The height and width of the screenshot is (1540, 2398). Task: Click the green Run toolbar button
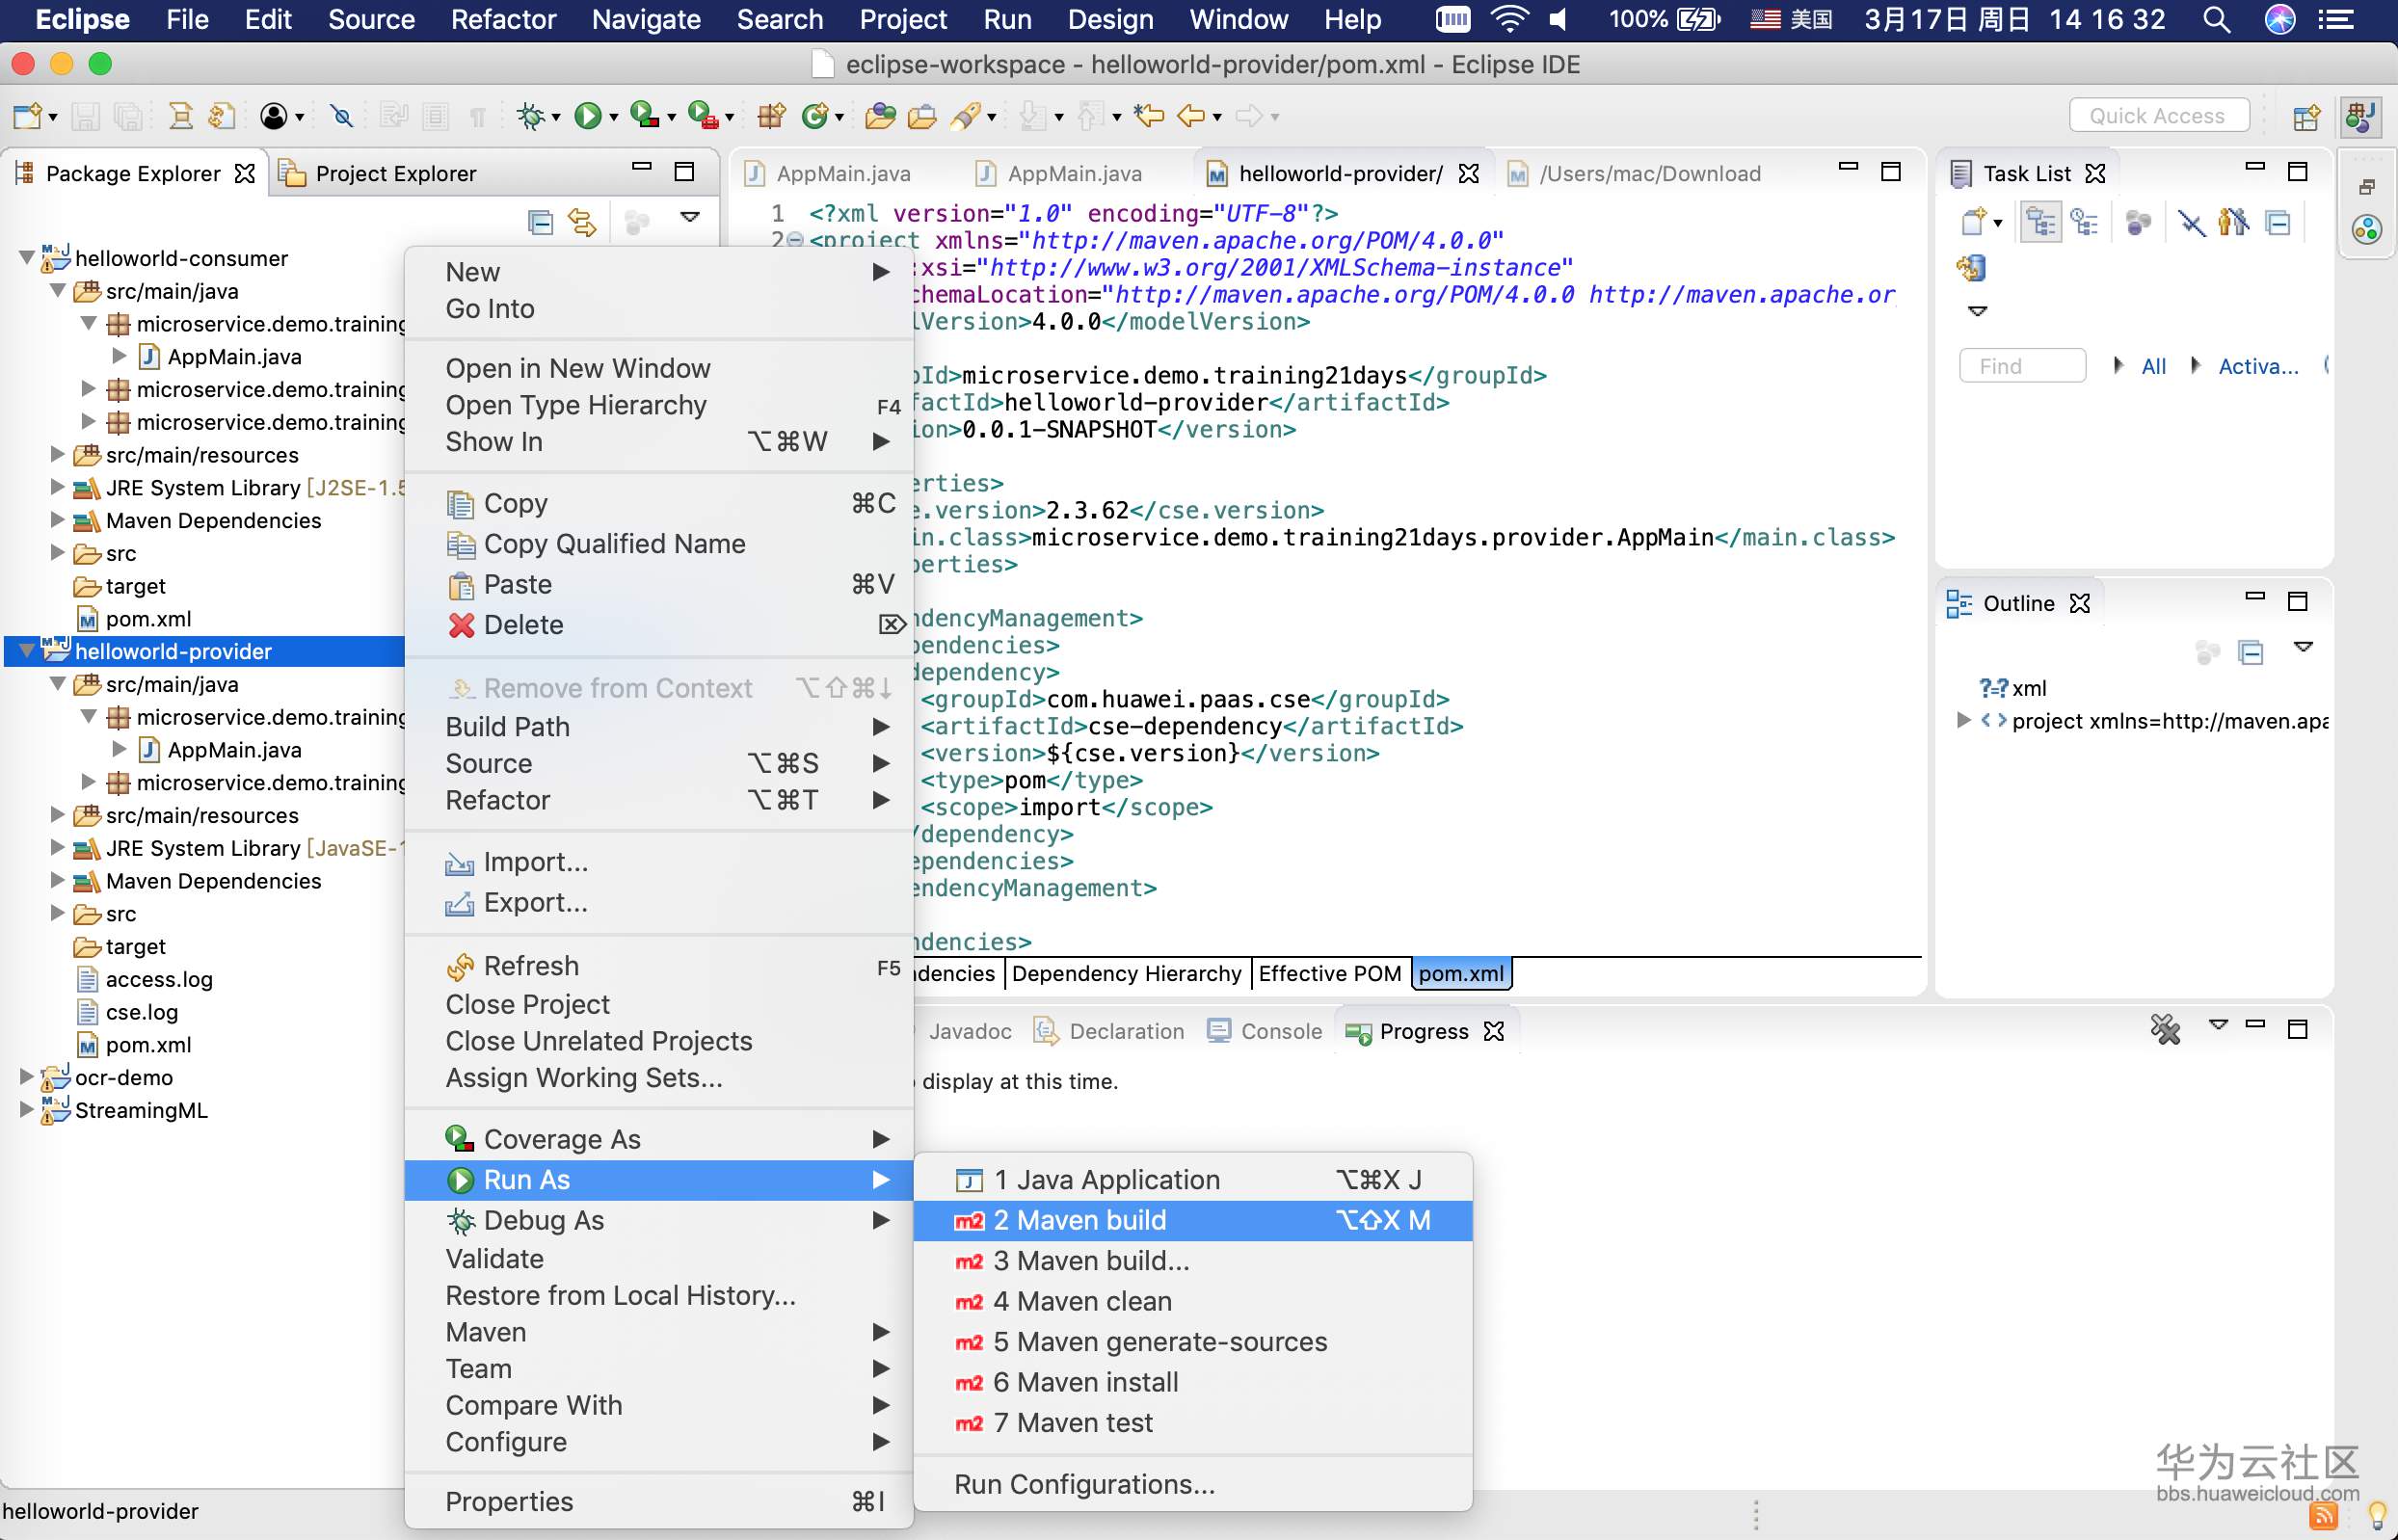[588, 117]
